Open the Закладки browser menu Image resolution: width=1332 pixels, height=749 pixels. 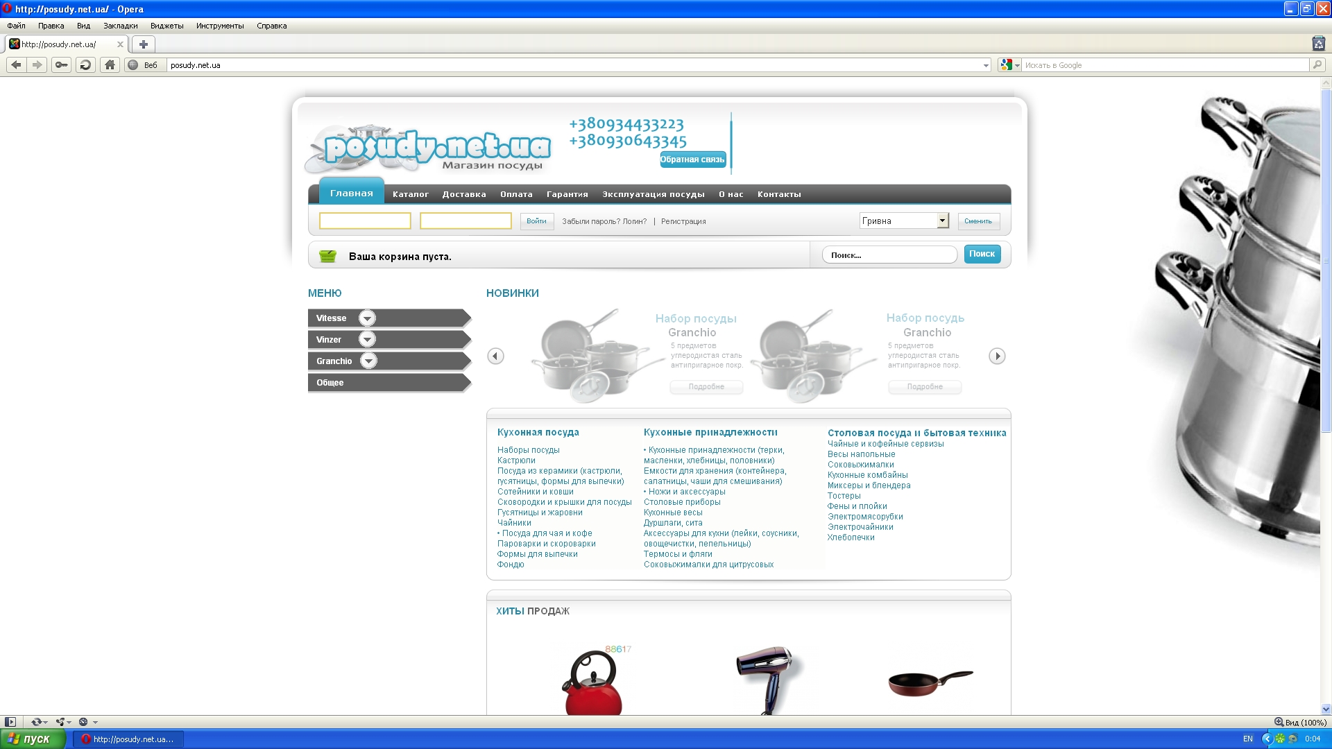click(x=120, y=26)
